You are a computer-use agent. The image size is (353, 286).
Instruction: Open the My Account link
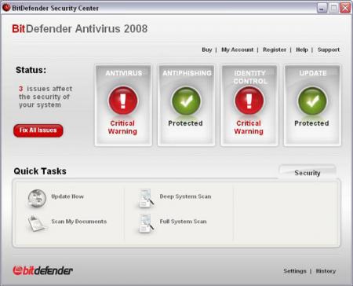[x=238, y=49]
